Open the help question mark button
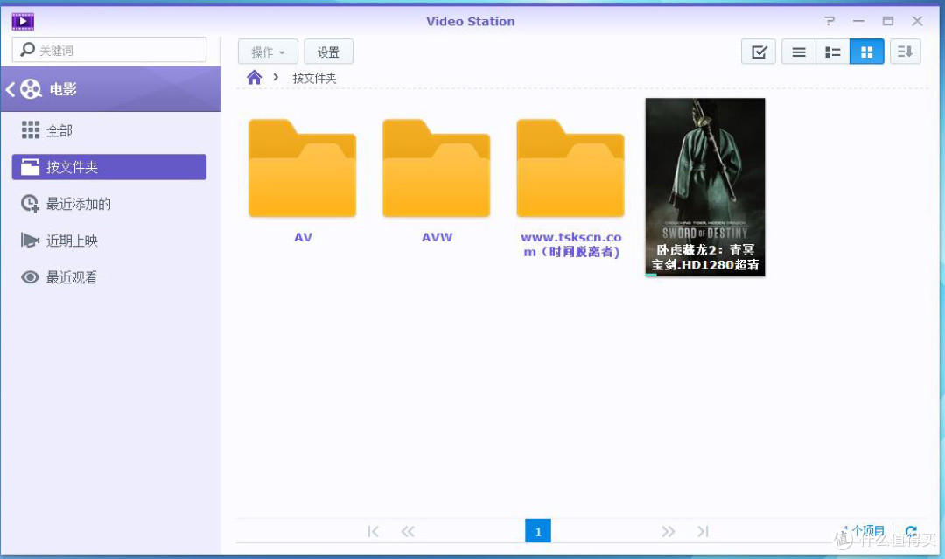 coord(829,21)
